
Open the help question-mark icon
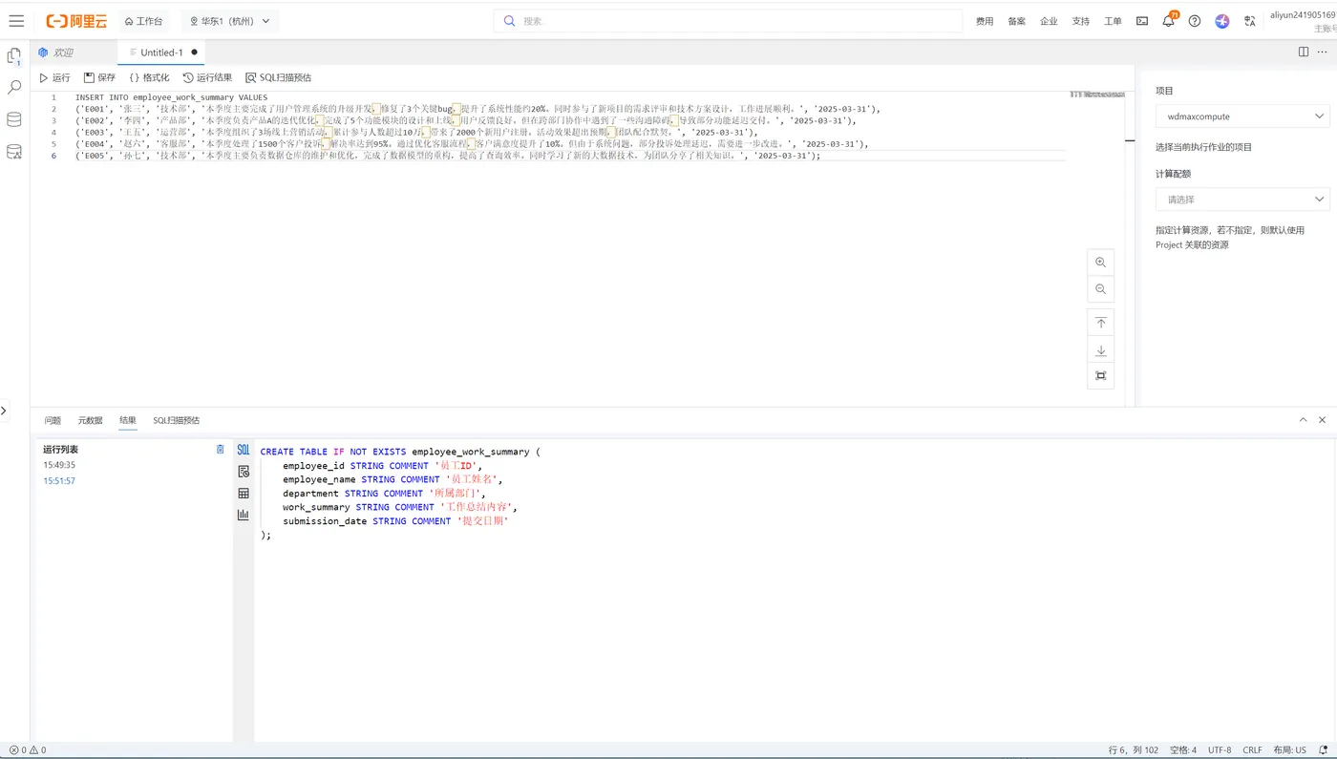pyautogui.click(x=1195, y=21)
